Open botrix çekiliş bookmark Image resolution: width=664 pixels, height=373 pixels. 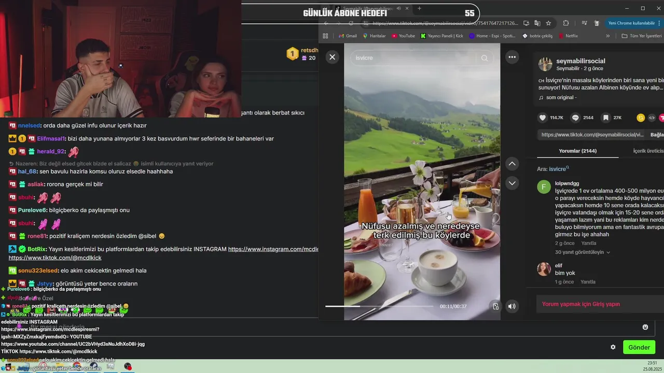(x=537, y=36)
